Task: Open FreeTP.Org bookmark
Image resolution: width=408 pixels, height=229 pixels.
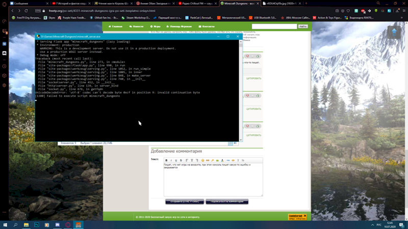Action: 27,18
